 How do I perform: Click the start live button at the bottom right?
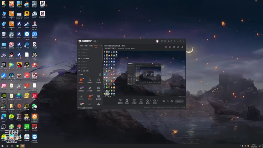tap(179, 101)
